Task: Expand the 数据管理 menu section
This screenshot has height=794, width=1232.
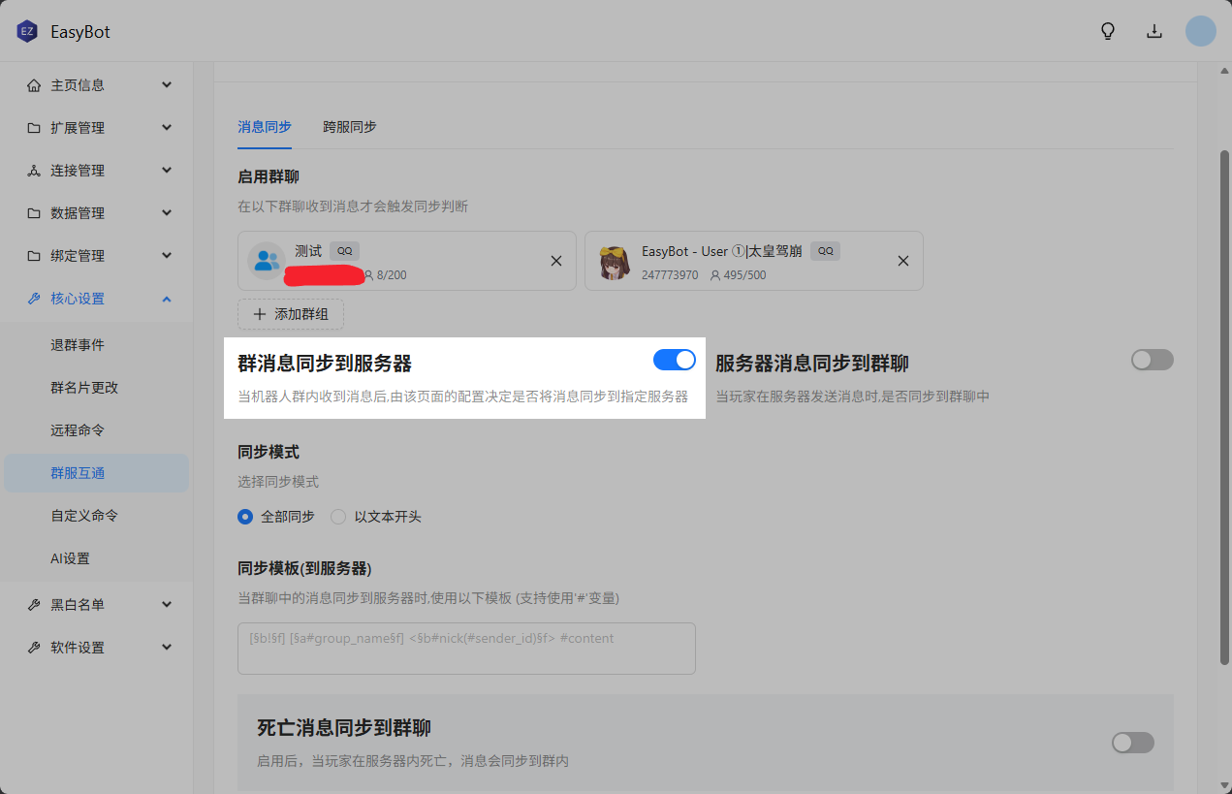Action: coord(97,213)
